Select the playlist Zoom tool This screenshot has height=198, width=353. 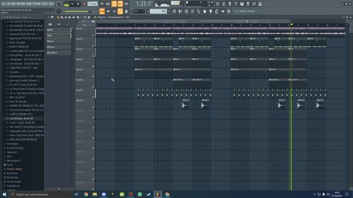[x=85, y=17]
